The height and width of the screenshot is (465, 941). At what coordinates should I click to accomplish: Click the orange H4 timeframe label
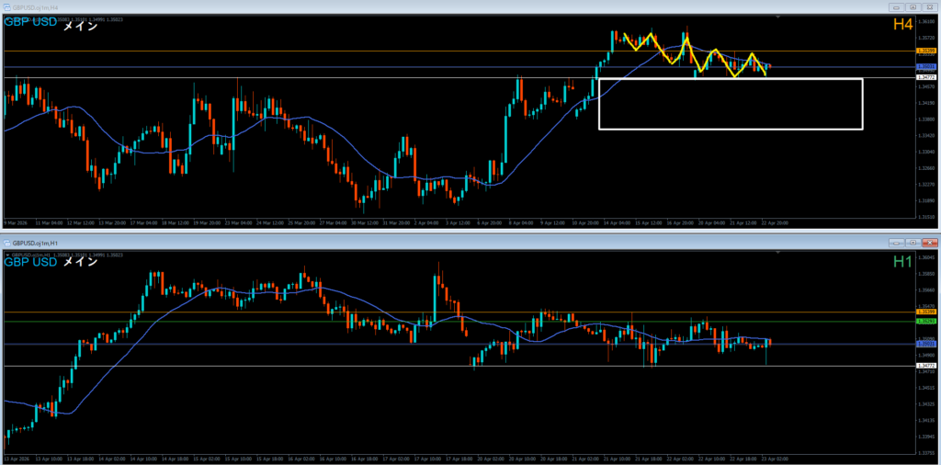click(901, 26)
